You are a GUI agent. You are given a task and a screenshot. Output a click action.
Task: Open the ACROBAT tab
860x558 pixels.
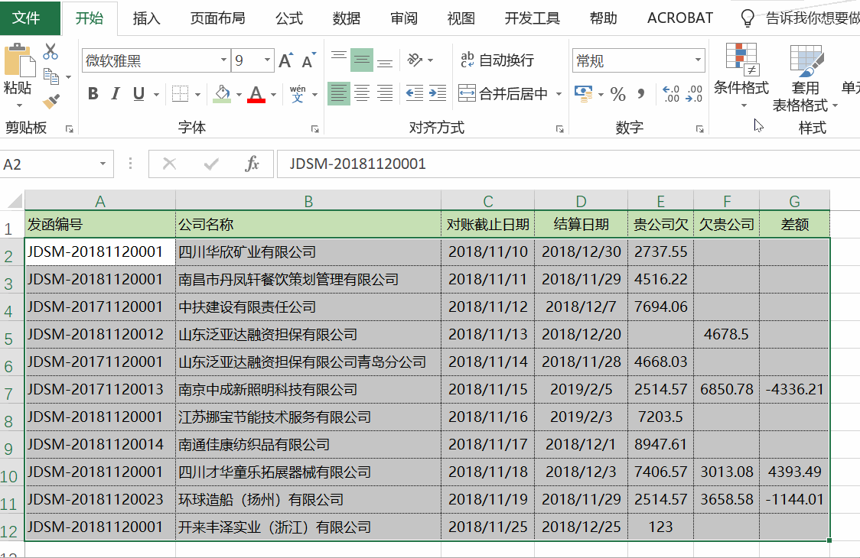[680, 18]
